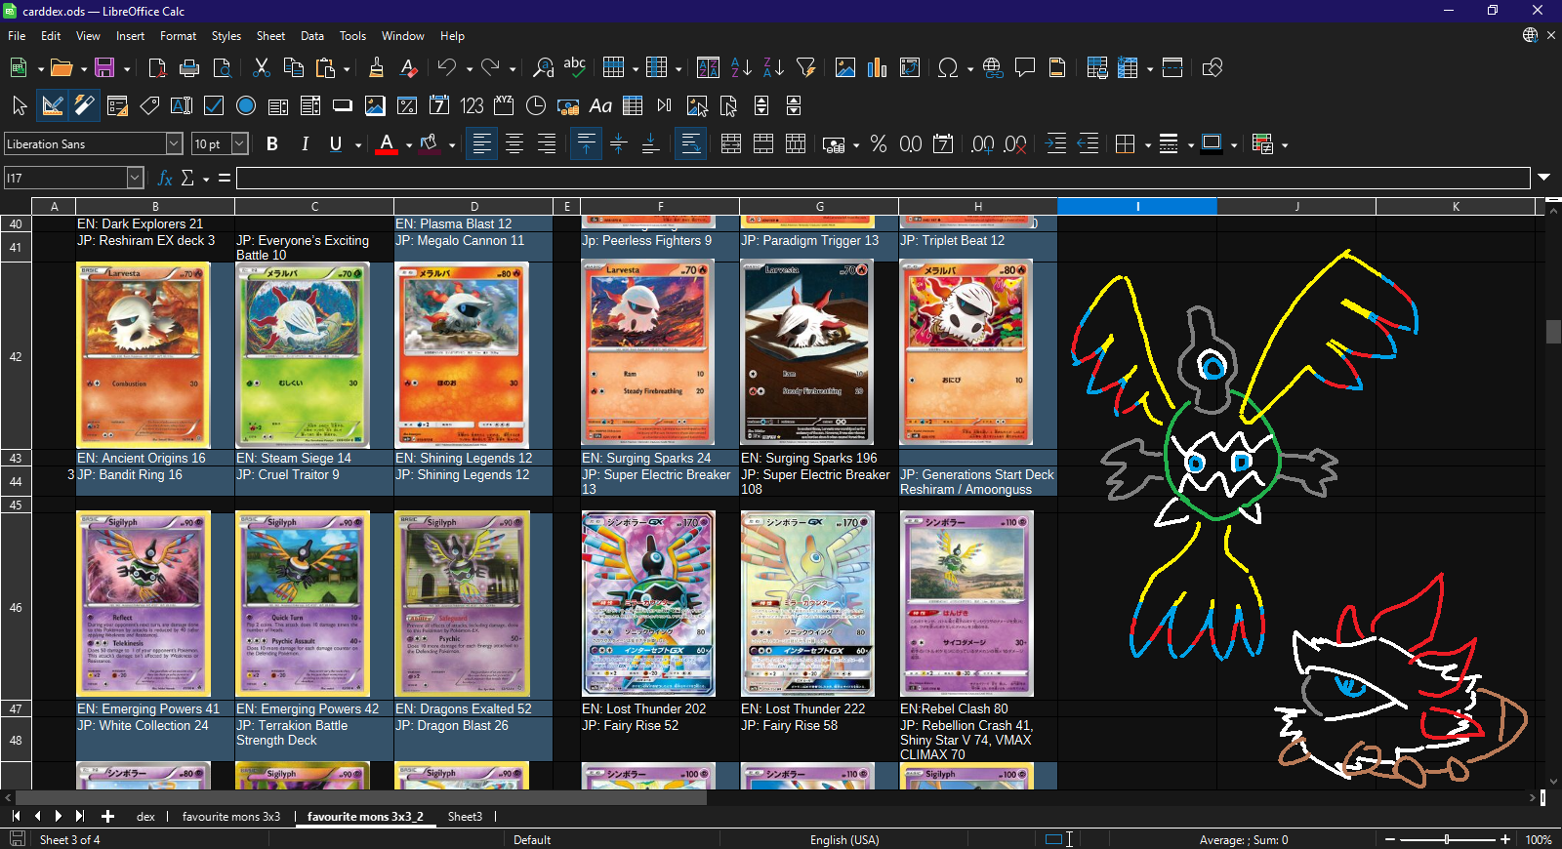Click the Undo arrow icon
Screen dimensions: 1562x849
click(x=447, y=67)
